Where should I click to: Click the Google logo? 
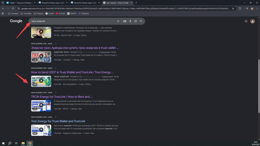click(x=16, y=21)
